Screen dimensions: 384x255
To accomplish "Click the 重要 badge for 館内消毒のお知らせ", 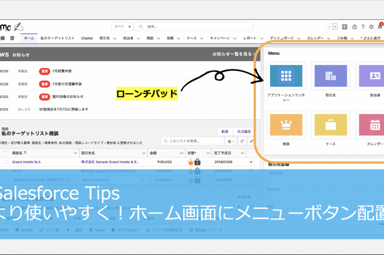I will pos(44,97).
